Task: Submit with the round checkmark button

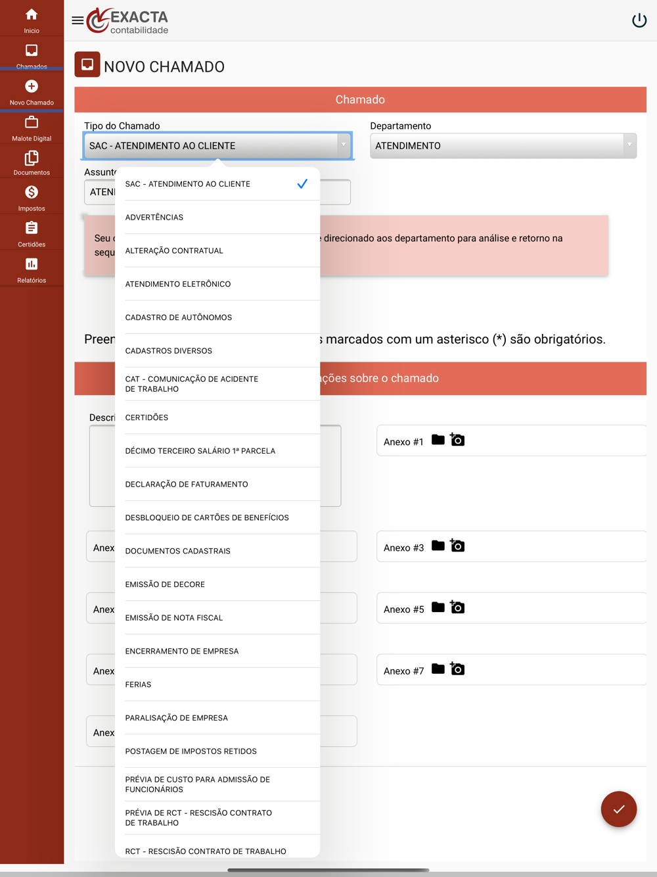Action: point(619,809)
